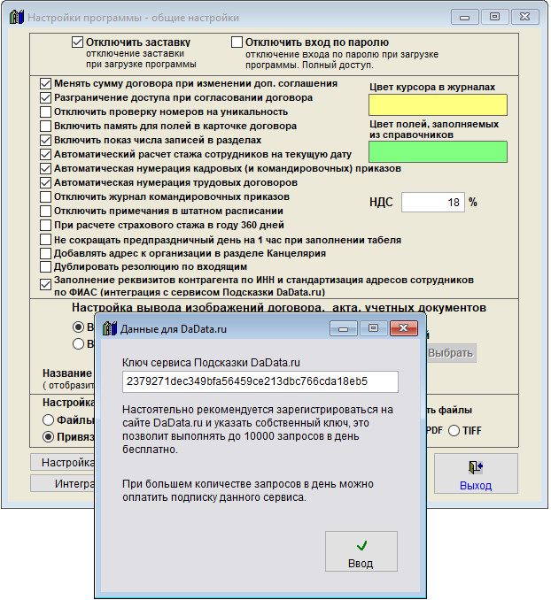Click the green reference fields color swatch
The height and width of the screenshot is (600, 551).
tap(438, 152)
